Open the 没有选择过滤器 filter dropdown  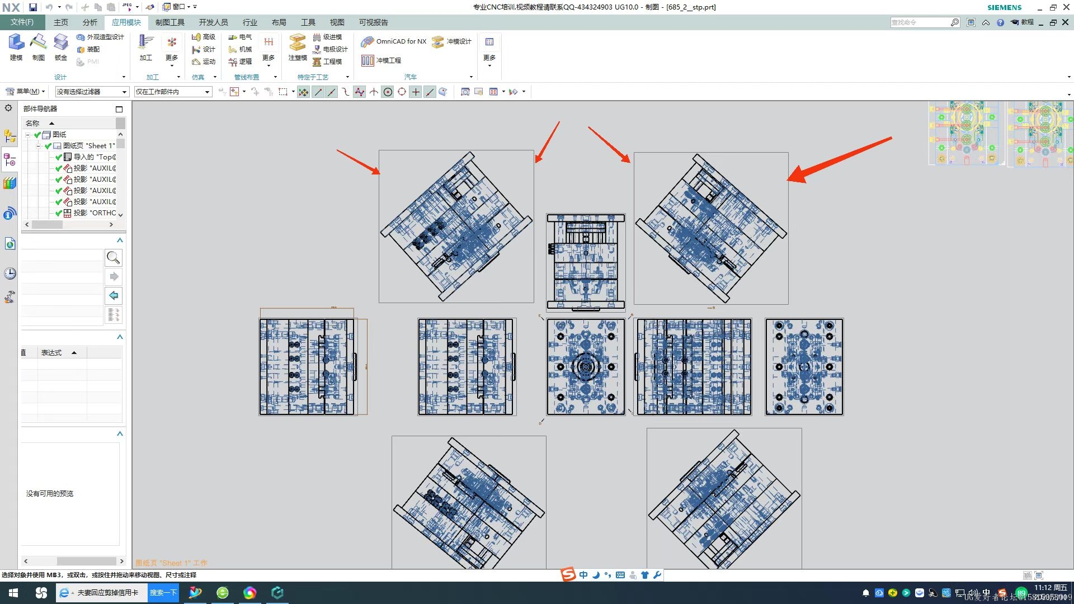tap(92, 92)
